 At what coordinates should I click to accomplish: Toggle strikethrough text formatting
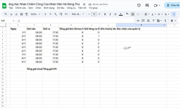click(116, 14)
